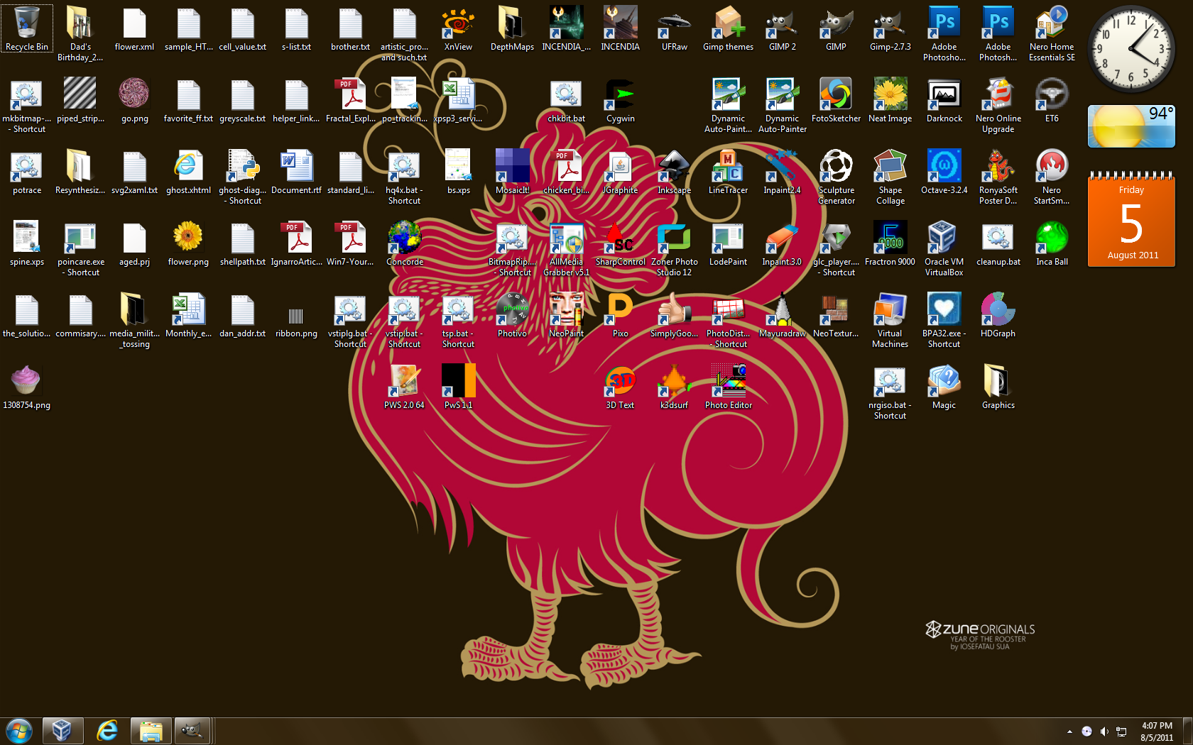Screen dimensions: 1193x745
Task: Select the Oracle VM VirtualBox icon
Action: pyautogui.click(x=944, y=248)
